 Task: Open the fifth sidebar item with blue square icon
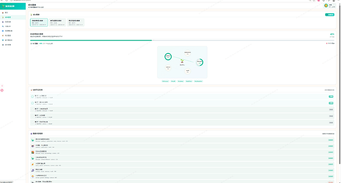click(x=13, y=31)
